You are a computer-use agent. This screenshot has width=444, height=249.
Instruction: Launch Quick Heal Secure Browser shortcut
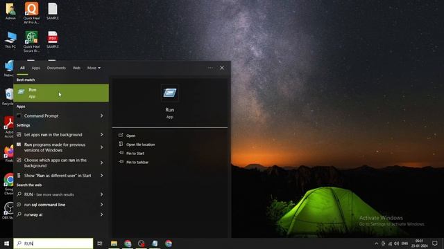31,41
